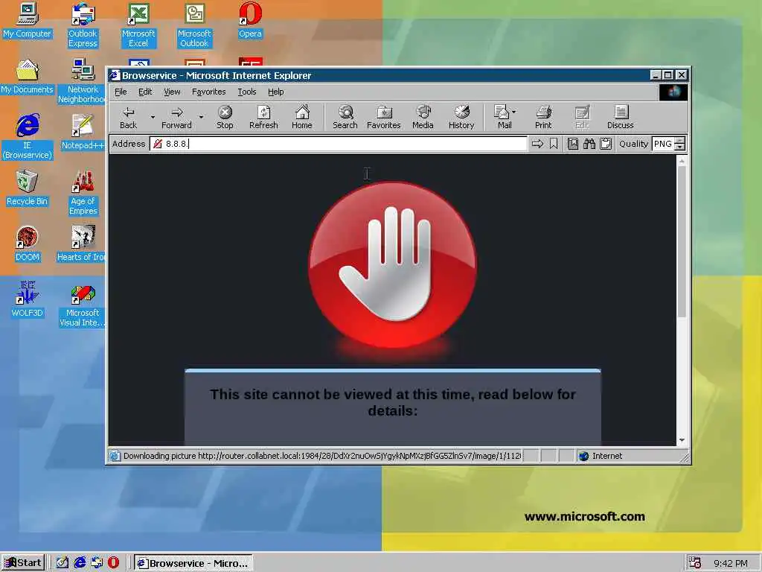Select the My Documents desktop icon

point(27,77)
